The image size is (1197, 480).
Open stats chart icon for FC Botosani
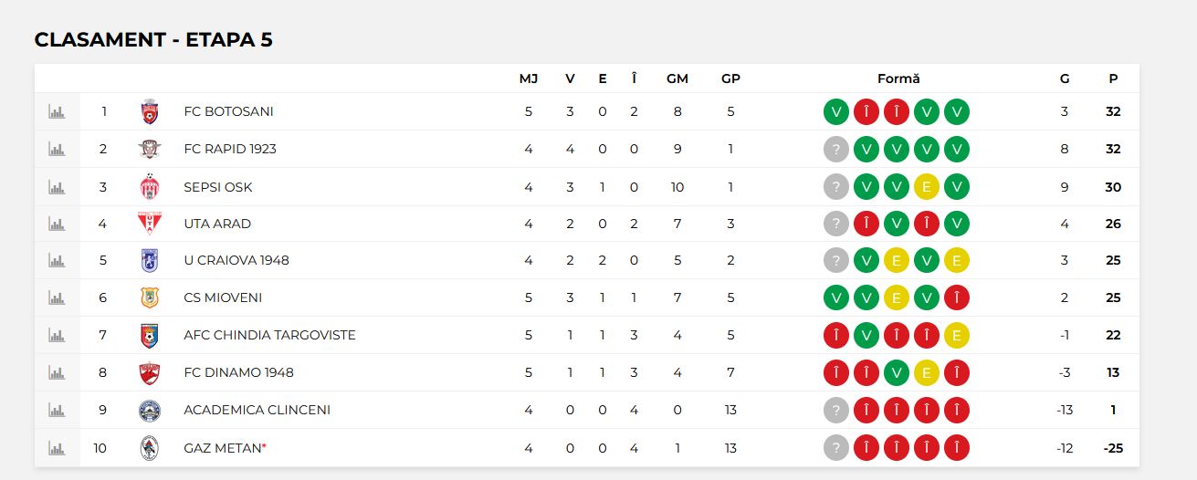57,111
